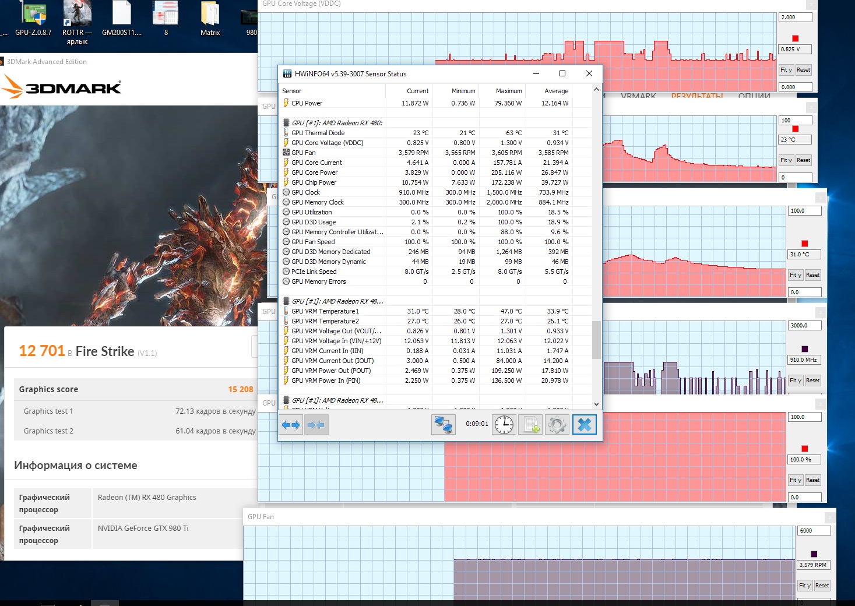Click the 2.000 maximum field of the voltage graph
The width and height of the screenshot is (855, 606).
click(x=795, y=17)
